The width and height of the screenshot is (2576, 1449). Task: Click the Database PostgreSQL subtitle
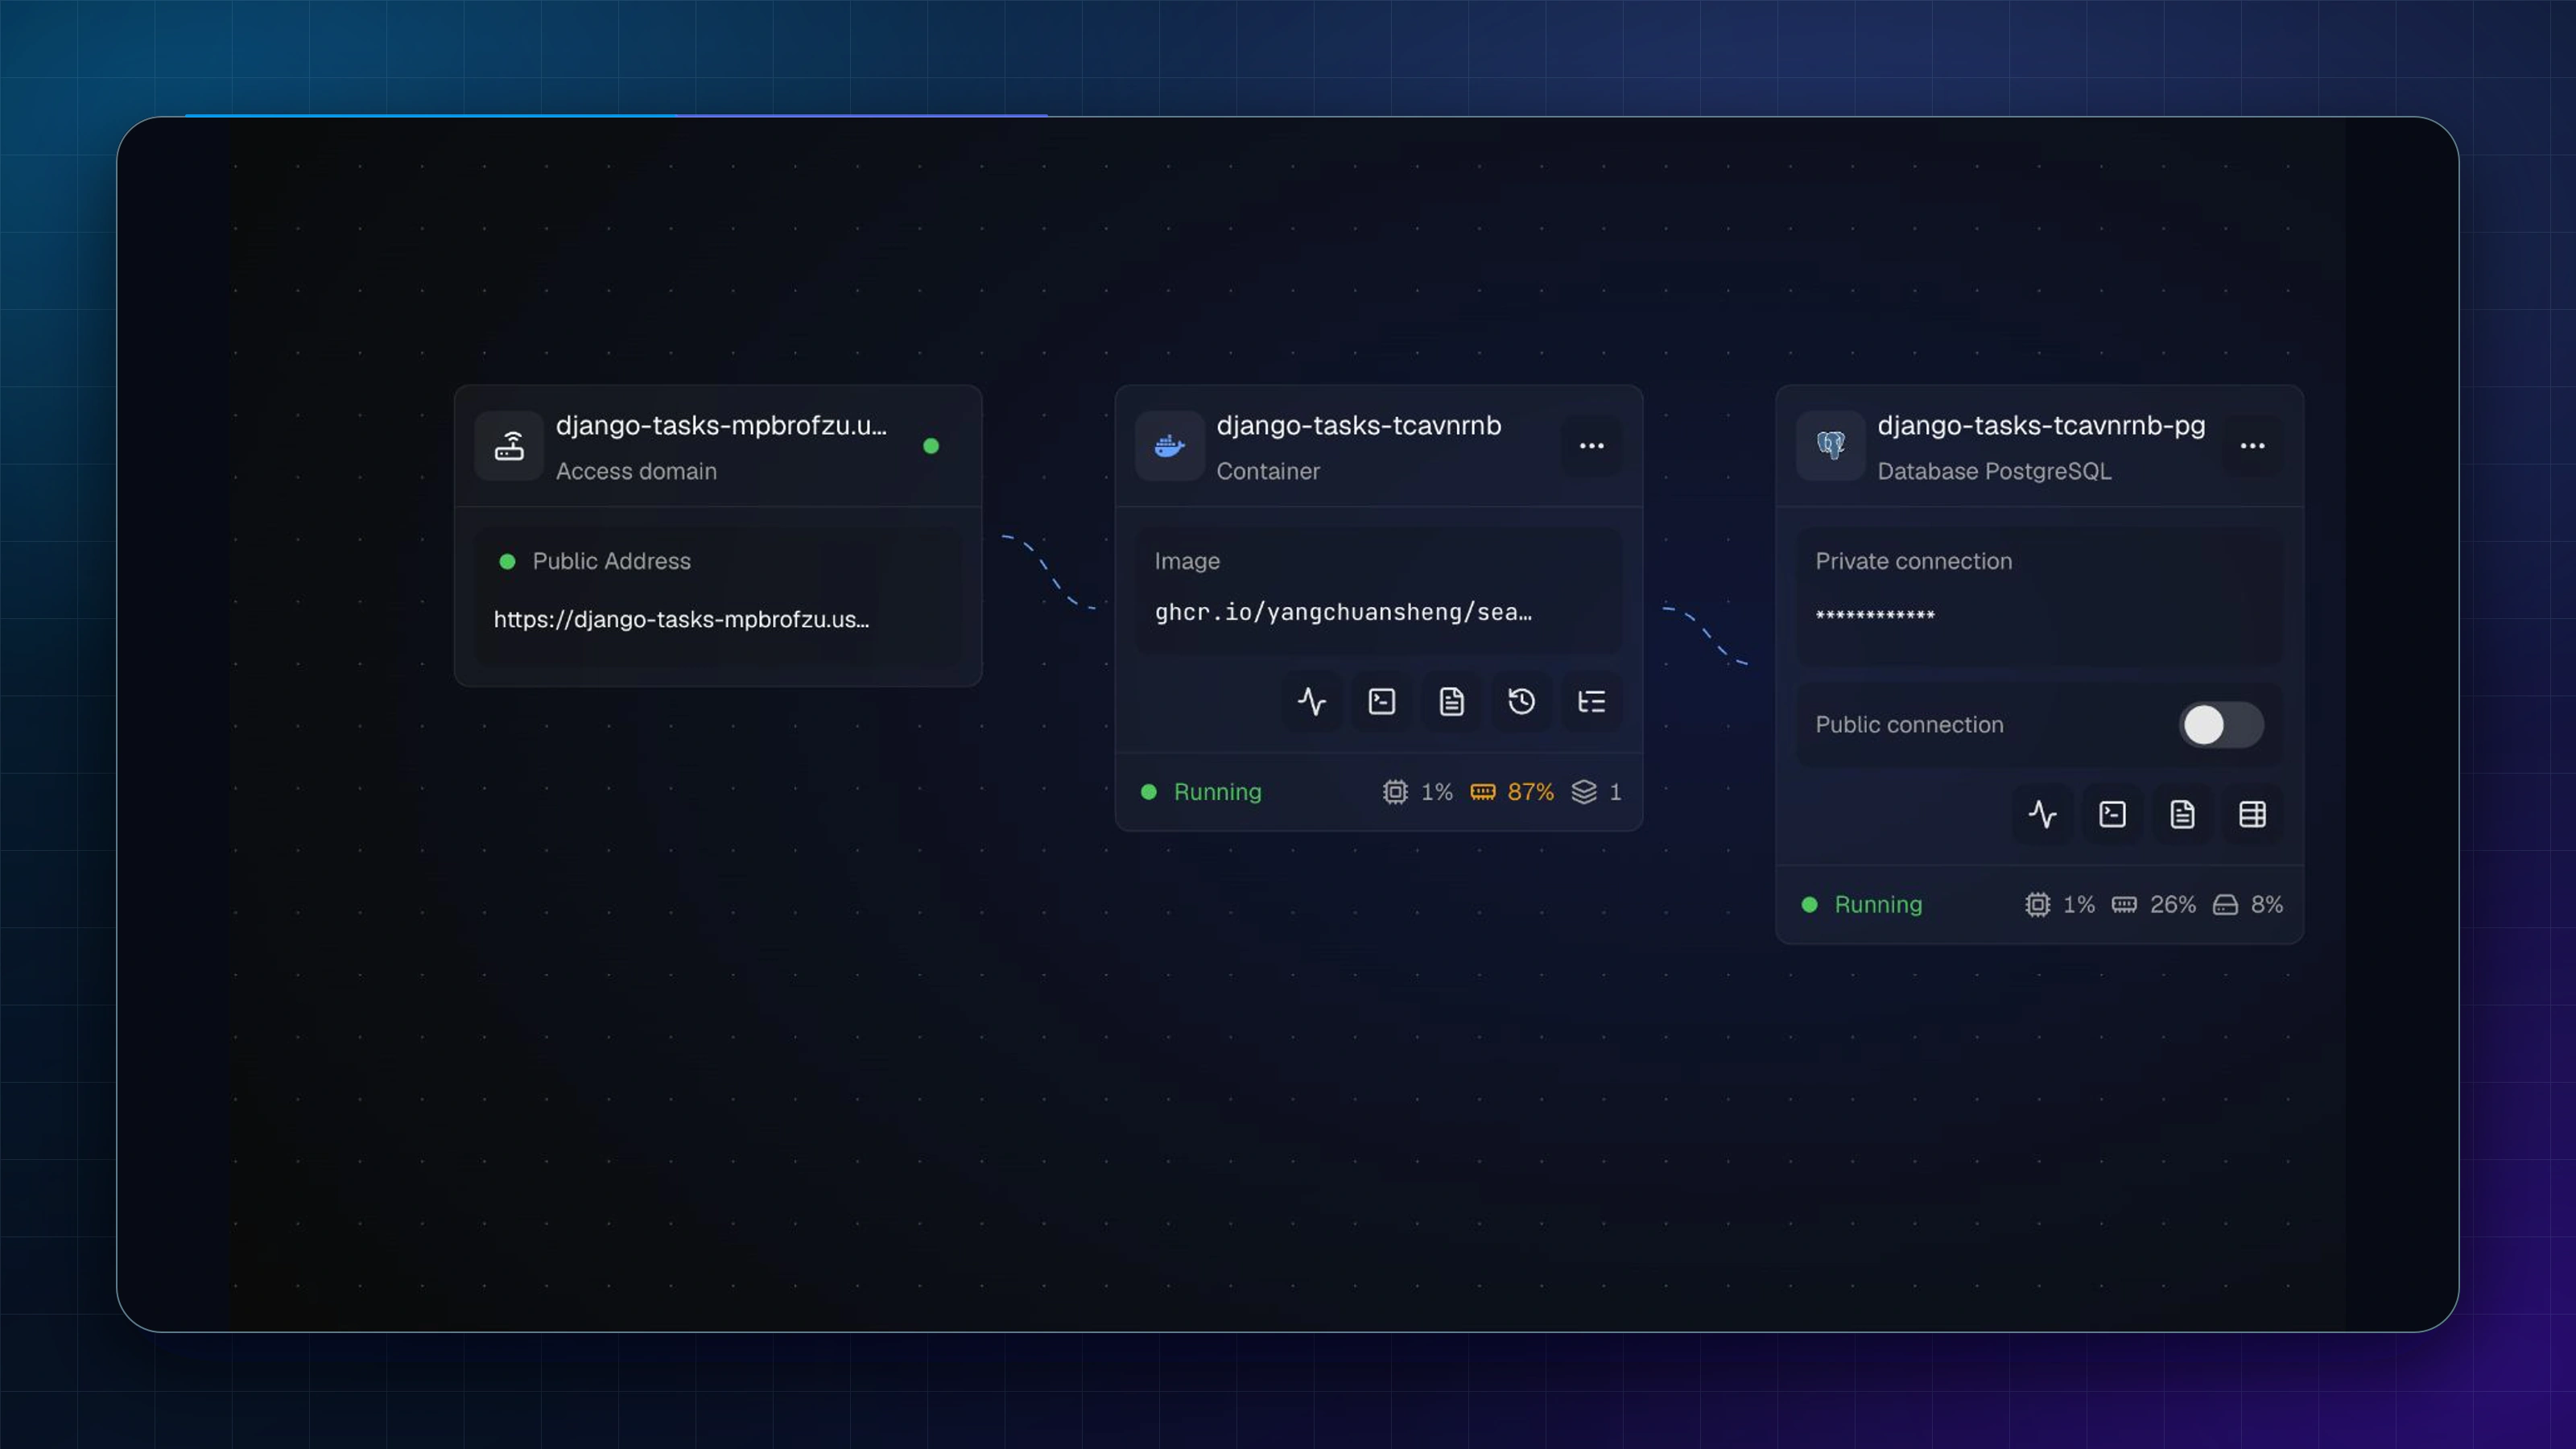click(1994, 471)
